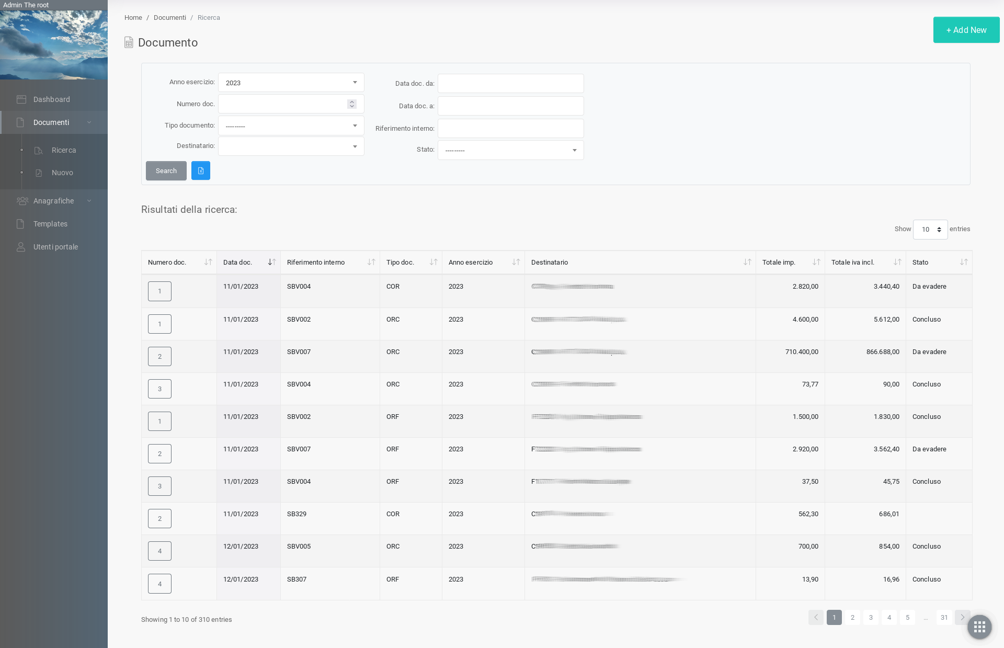Click the 866.688,00 total with VAT cell

point(865,356)
